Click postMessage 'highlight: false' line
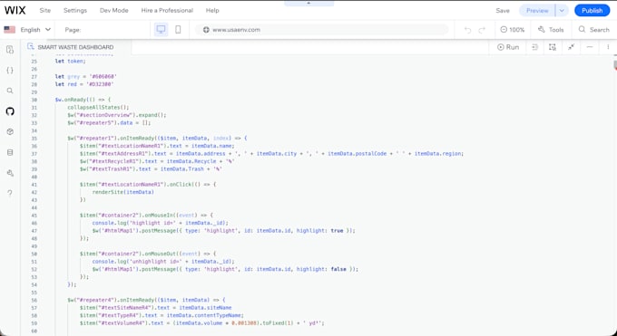 [225, 269]
